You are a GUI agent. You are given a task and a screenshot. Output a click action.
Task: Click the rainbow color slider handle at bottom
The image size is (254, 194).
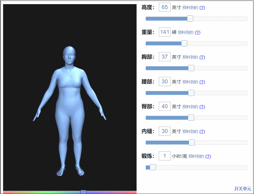pos(83,192)
